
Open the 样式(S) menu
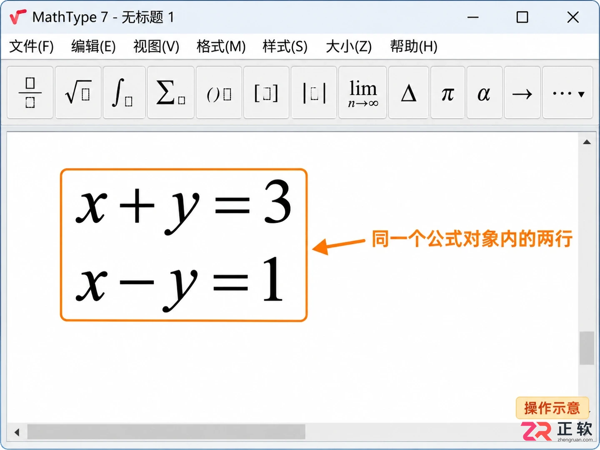tap(285, 46)
